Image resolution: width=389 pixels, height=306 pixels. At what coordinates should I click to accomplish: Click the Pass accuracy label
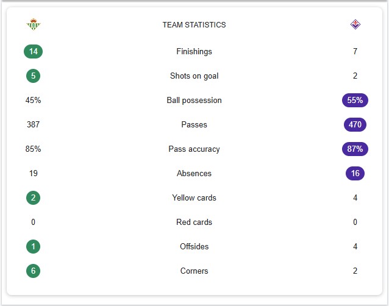click(x=194, y=149)
